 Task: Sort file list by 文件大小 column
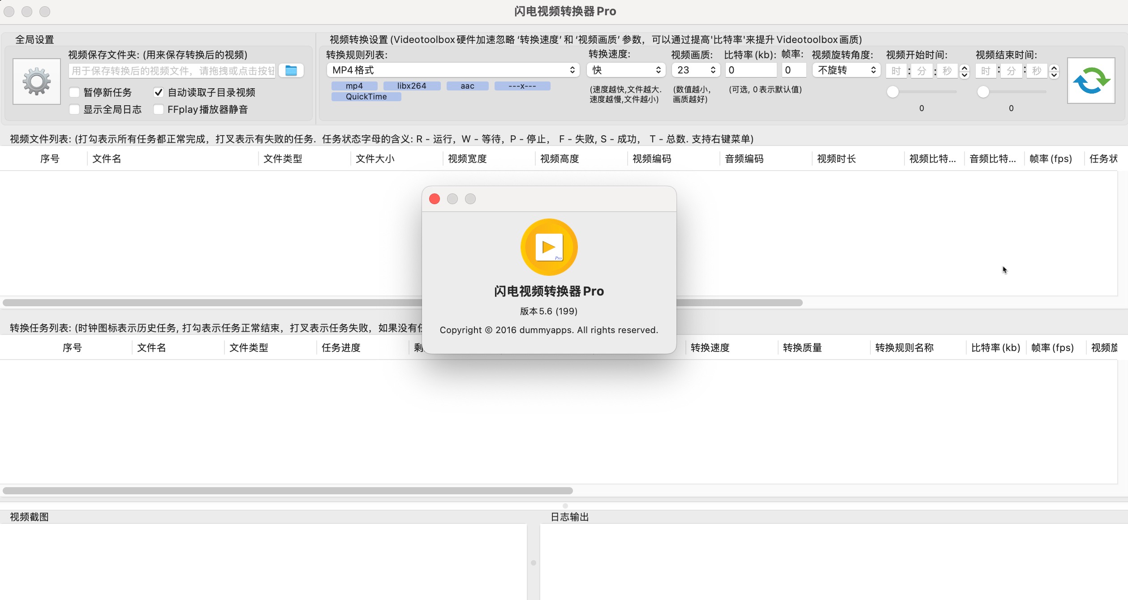tap(396, 159)
